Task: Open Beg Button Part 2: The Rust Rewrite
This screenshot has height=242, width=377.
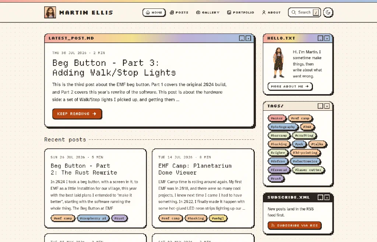Action: [84, 169]
